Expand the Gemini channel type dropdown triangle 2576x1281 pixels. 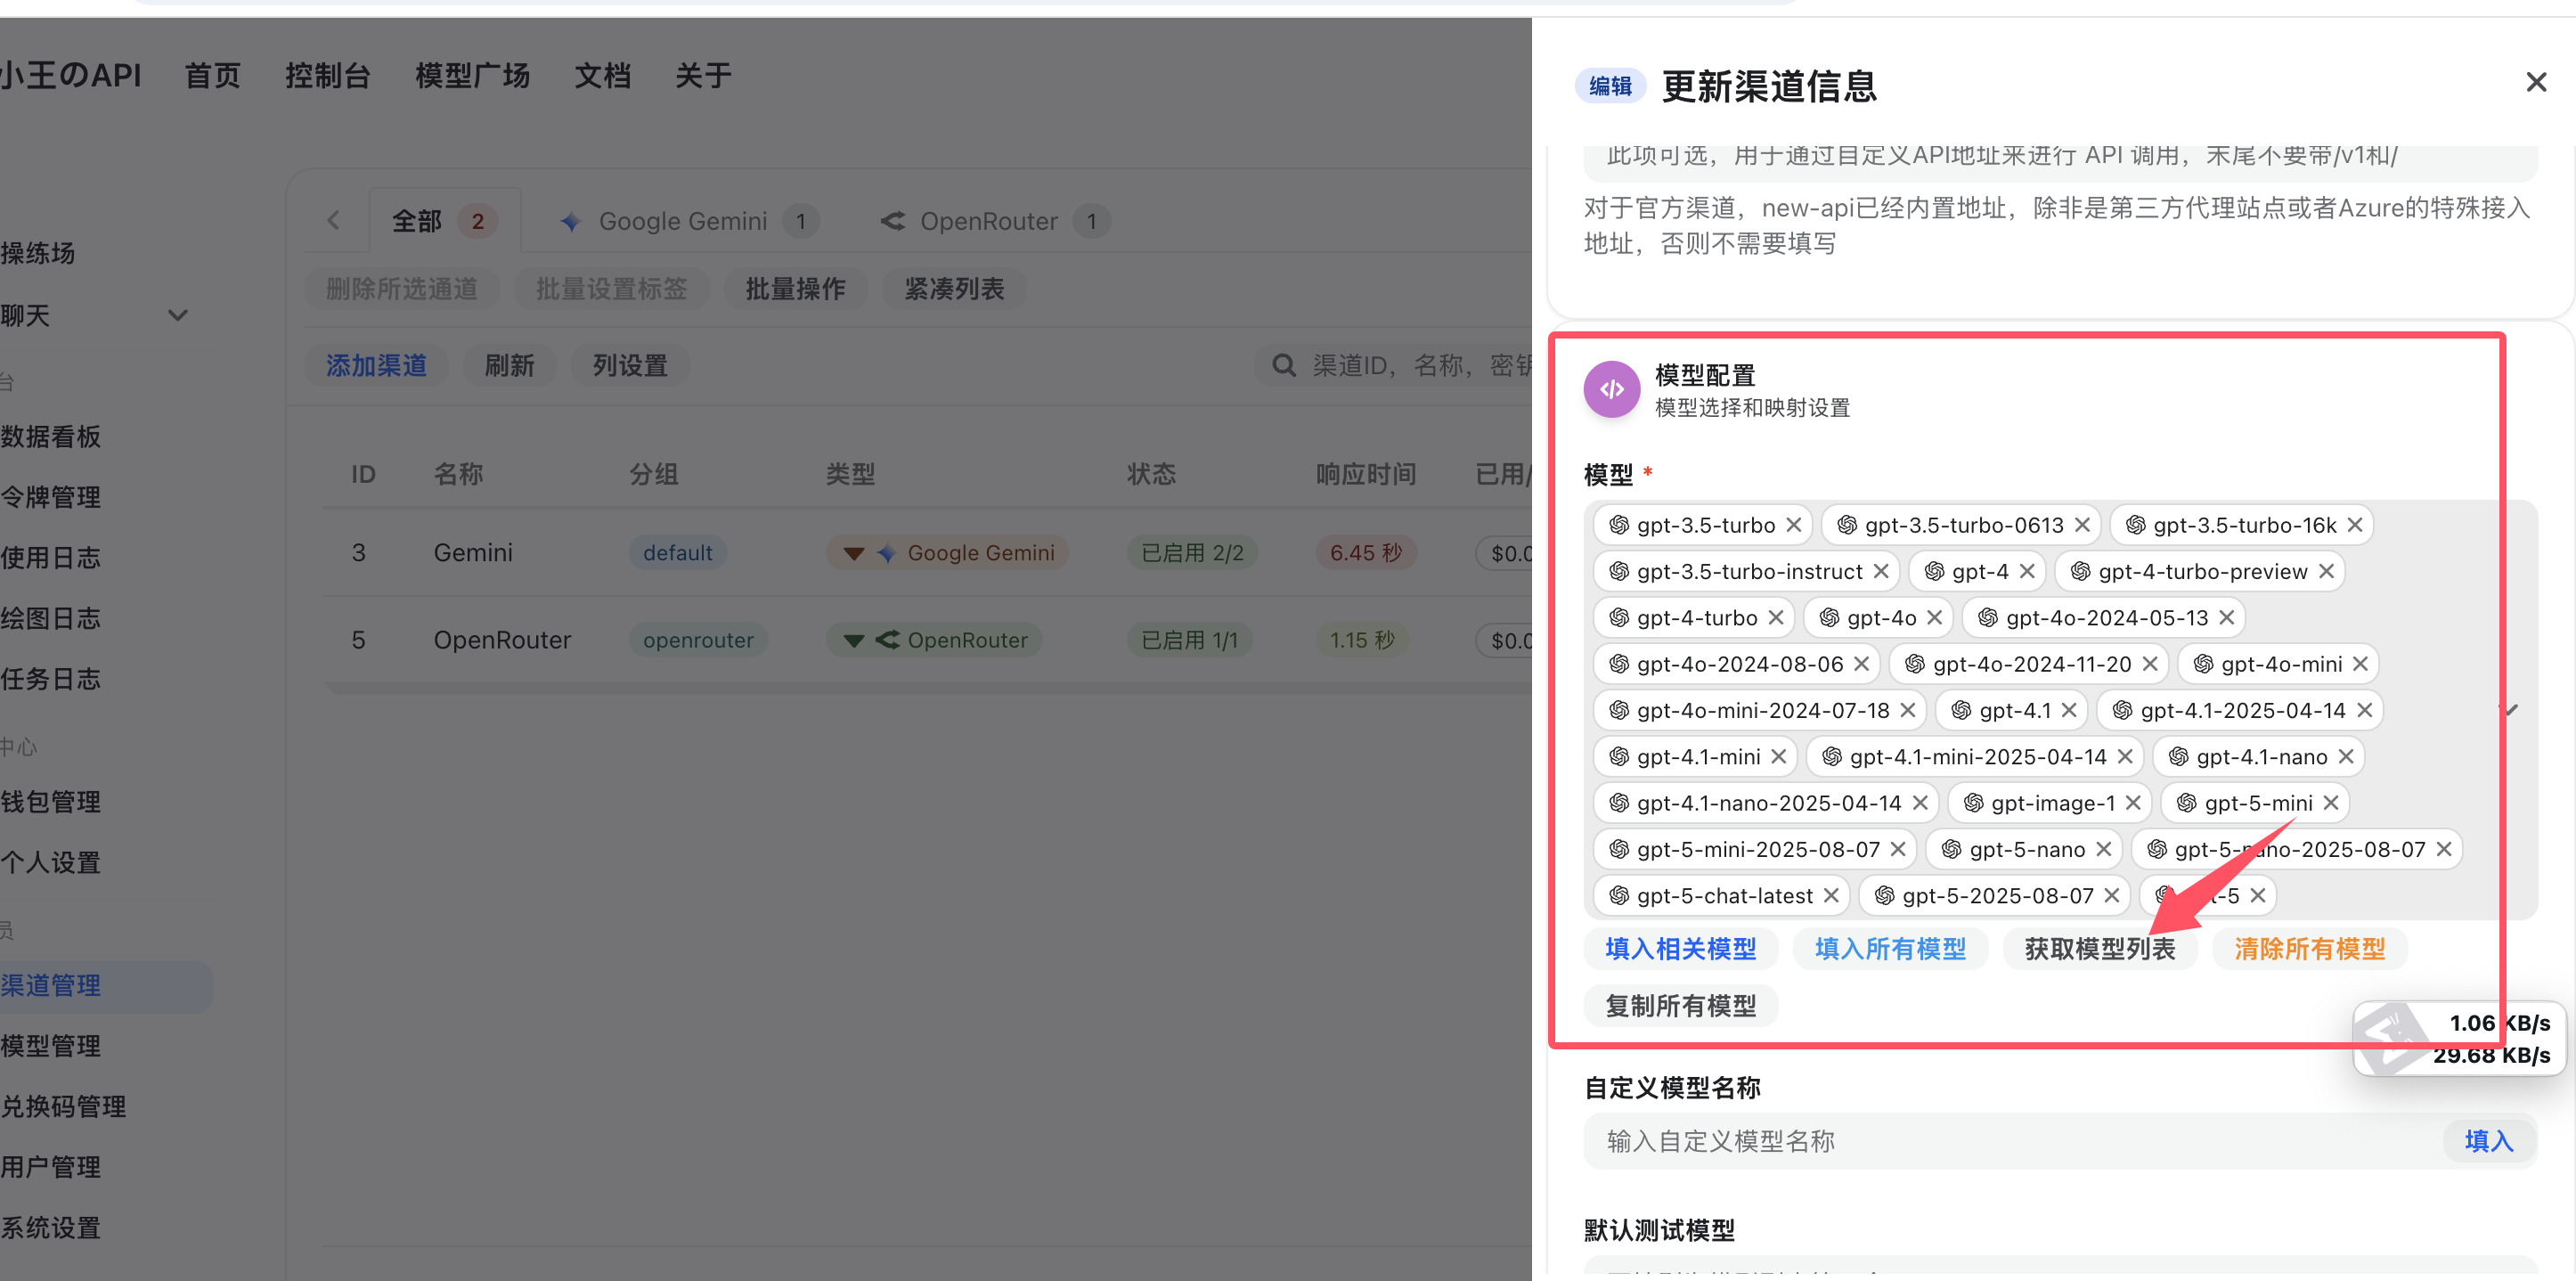(x=854, y=553)
